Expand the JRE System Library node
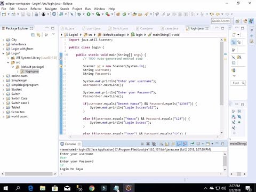 tap(8, 58)
